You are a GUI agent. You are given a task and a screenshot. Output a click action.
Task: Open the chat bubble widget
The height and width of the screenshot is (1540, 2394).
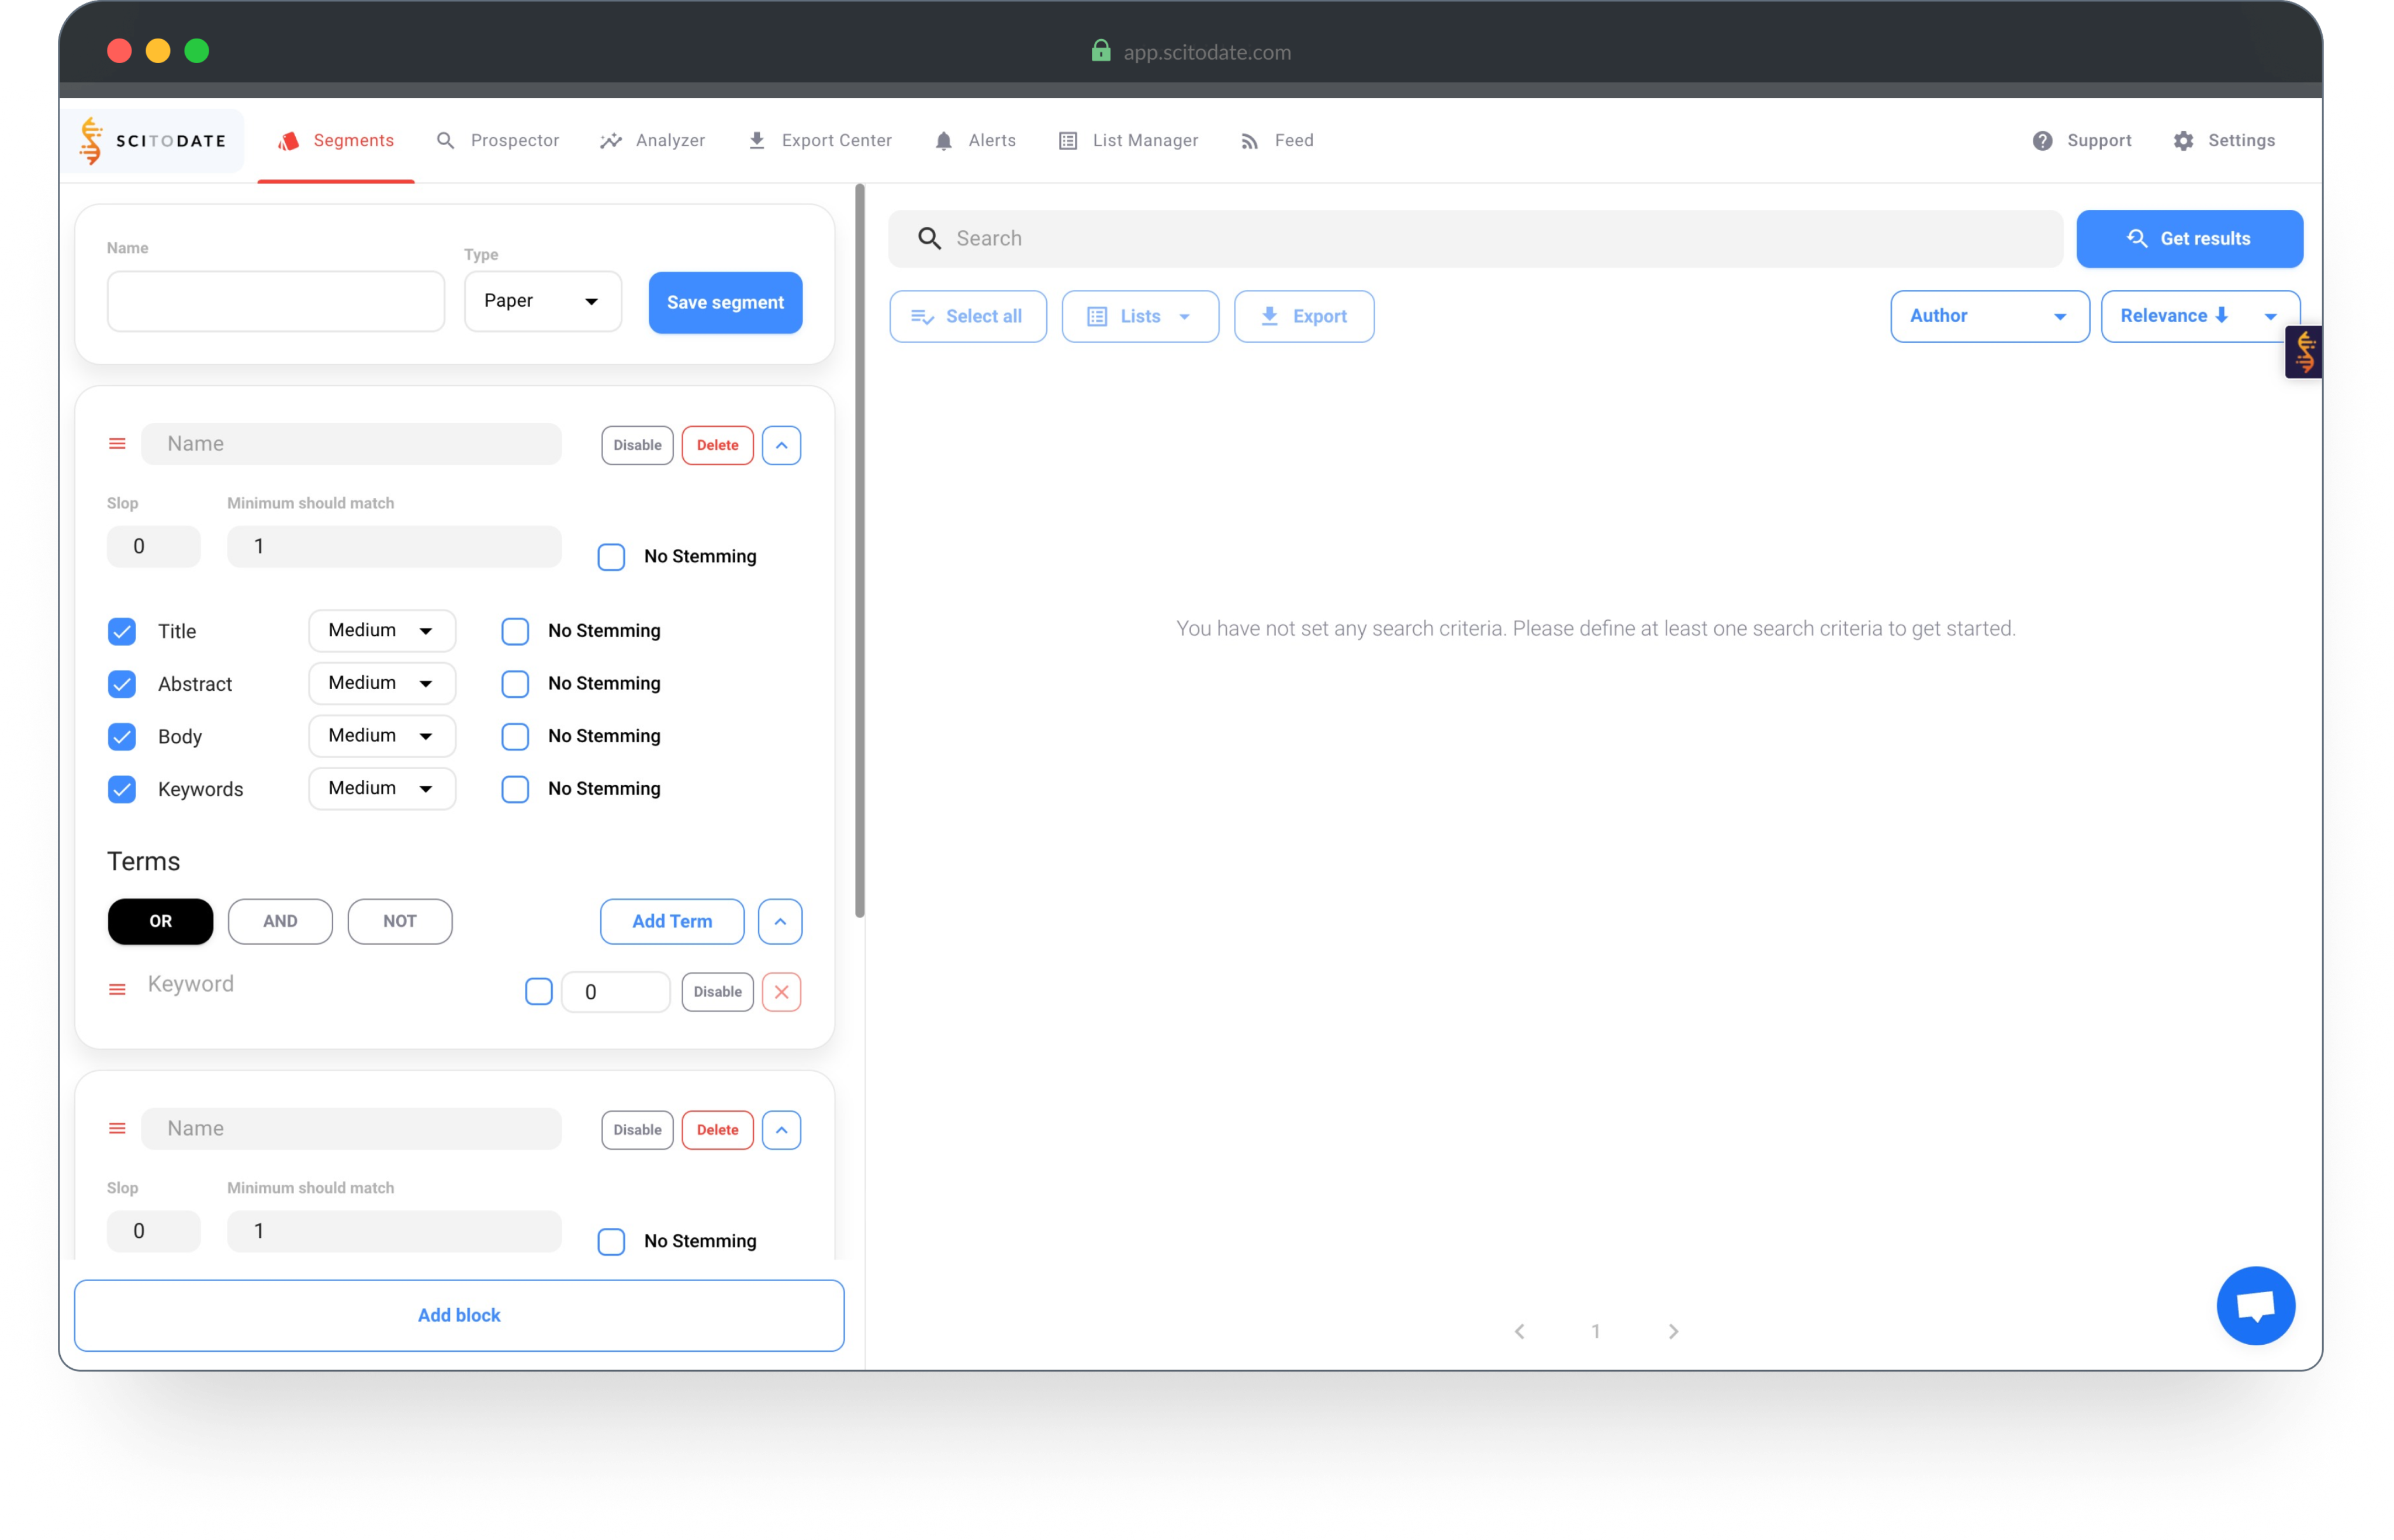tap(2255, 1305)
